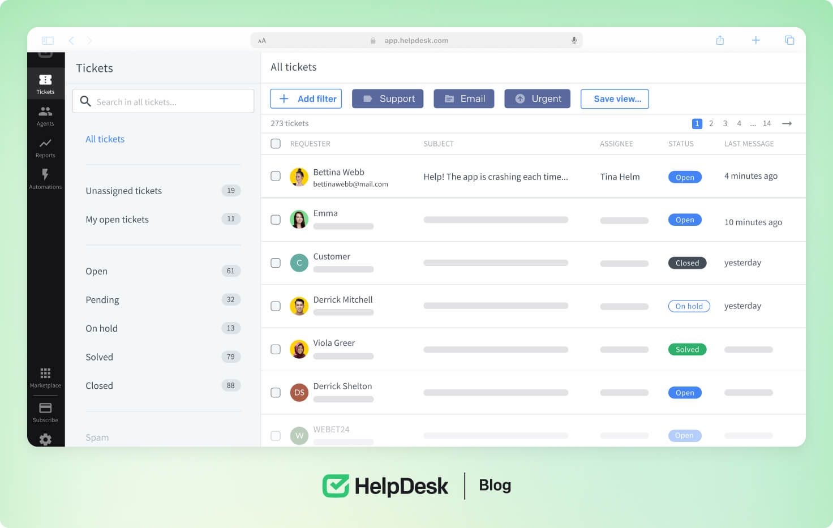Screen dimensions: 833x528
Task: Open the Marketplace grid icon
Action: click(45, 377)
